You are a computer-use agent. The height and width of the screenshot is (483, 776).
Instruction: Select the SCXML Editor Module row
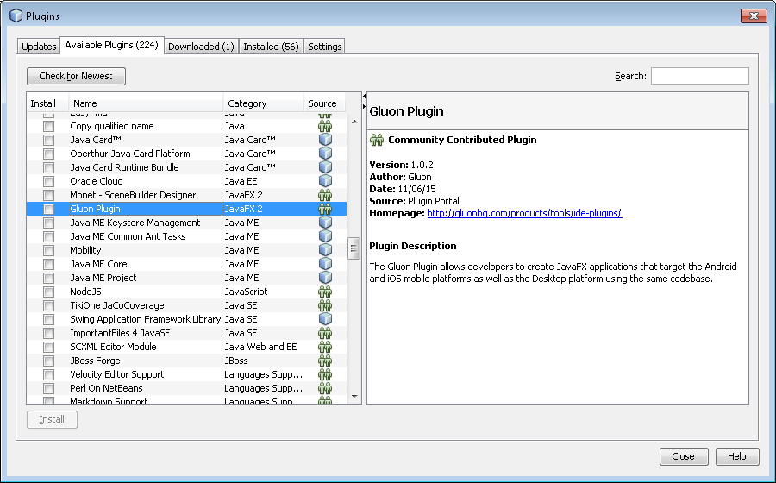point(186,347)
